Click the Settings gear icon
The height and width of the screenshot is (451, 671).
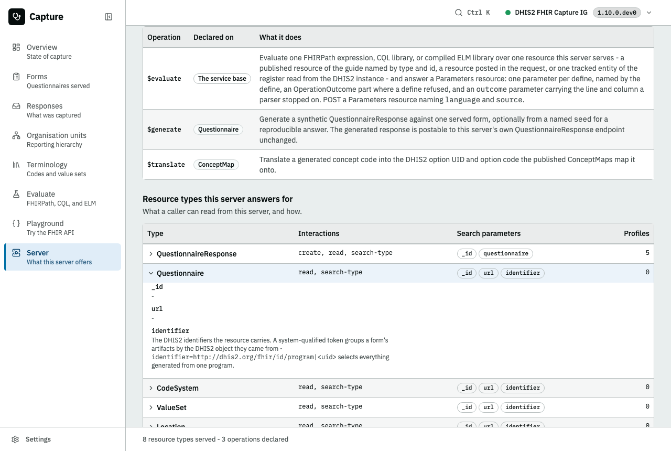16,439
